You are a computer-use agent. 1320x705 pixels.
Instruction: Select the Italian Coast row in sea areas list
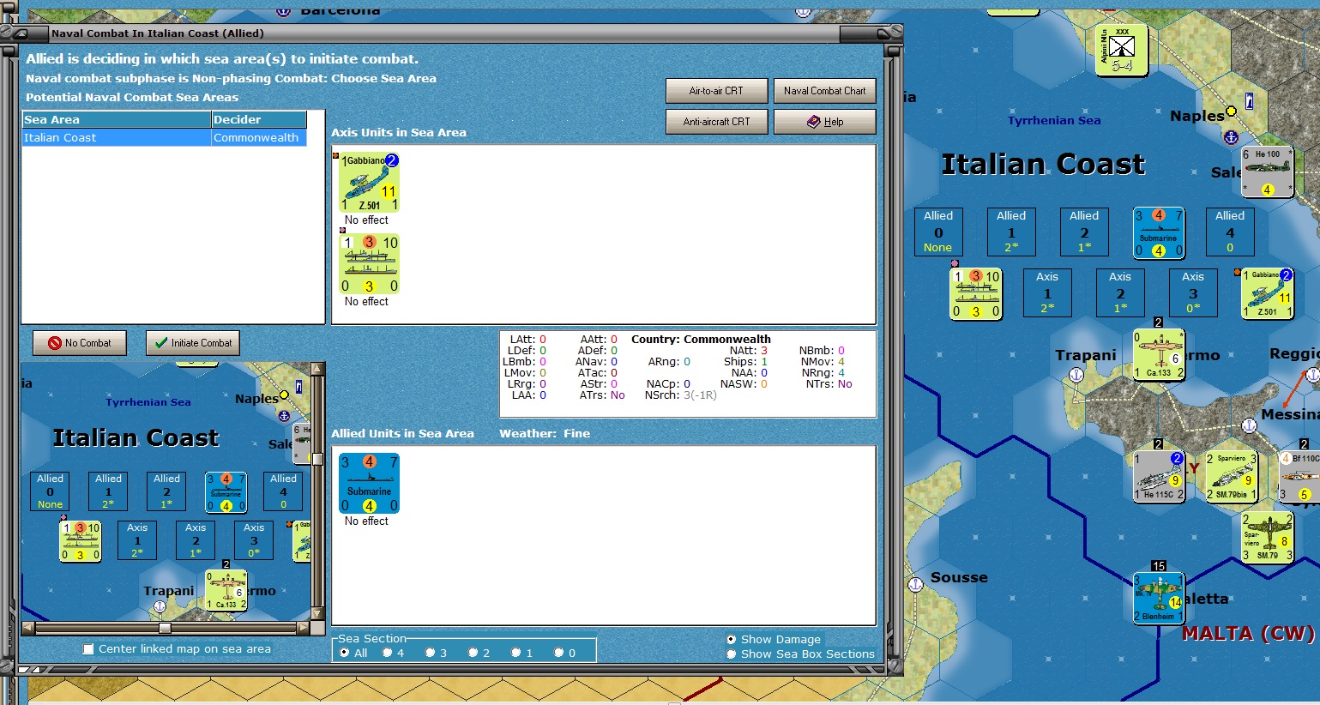[x=164, y=137]
